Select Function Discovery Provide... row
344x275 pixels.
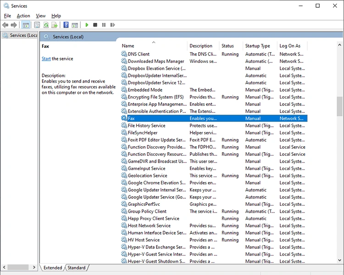tap(214, 147)
